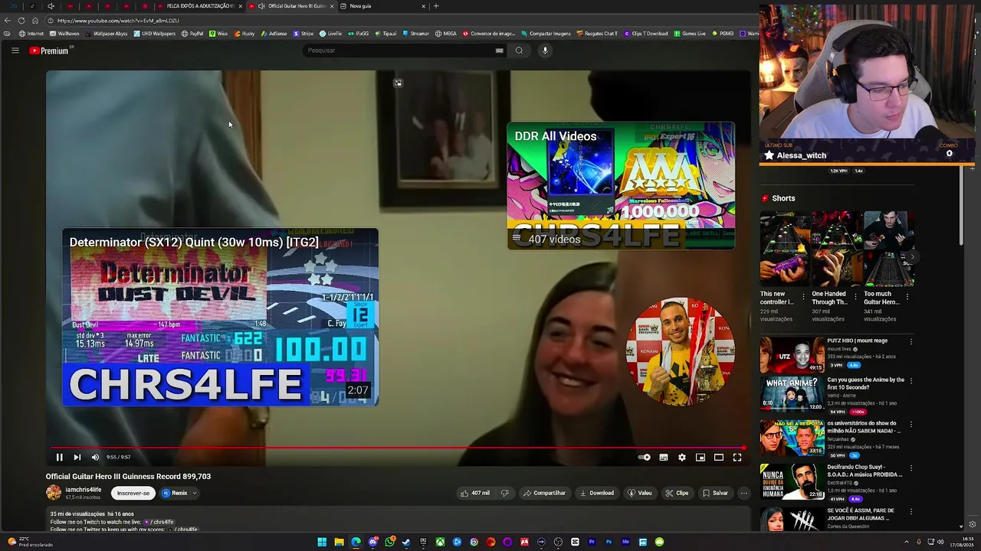Open the Windows Start menu
Image resolution: width=981 pixels, height=551 pixels.
pyautogui.click(x=322, y=542)
